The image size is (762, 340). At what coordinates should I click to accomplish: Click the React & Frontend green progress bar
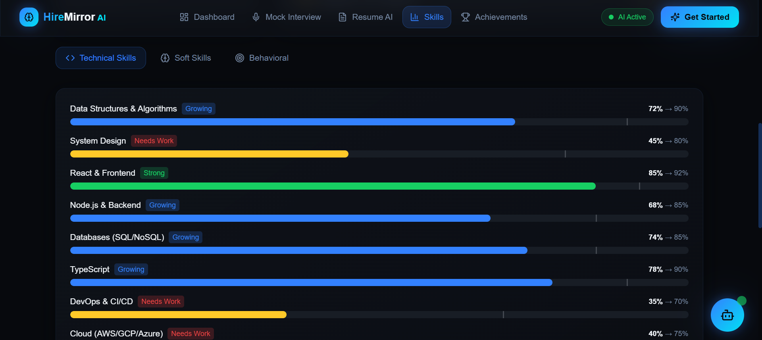pos(333,186)
